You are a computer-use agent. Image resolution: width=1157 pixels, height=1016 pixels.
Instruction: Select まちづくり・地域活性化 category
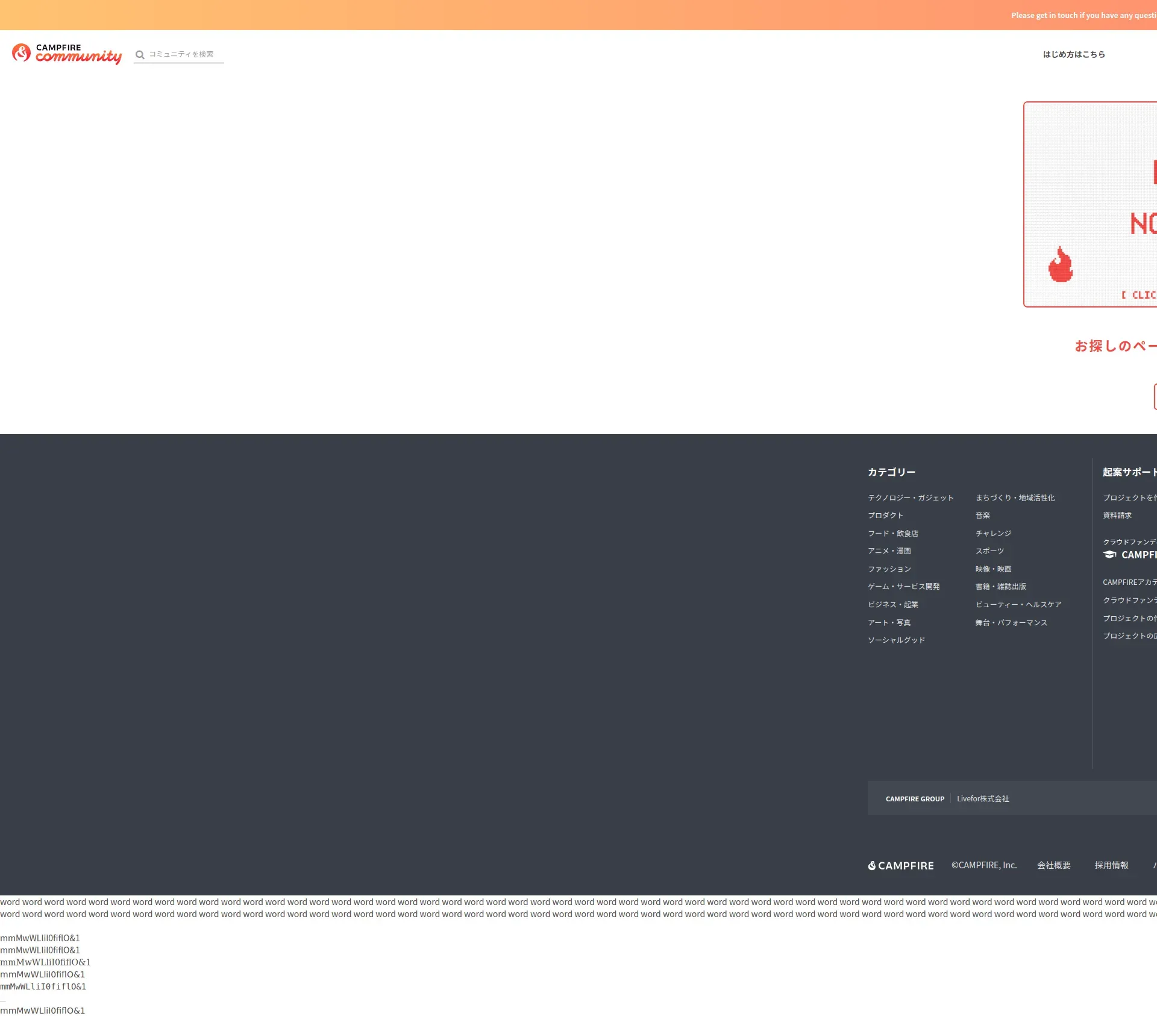click(1015, 498)
